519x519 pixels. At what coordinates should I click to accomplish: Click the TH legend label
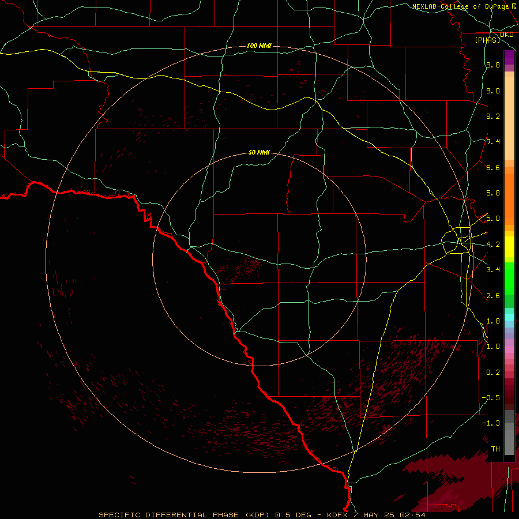tap(495, 449)
